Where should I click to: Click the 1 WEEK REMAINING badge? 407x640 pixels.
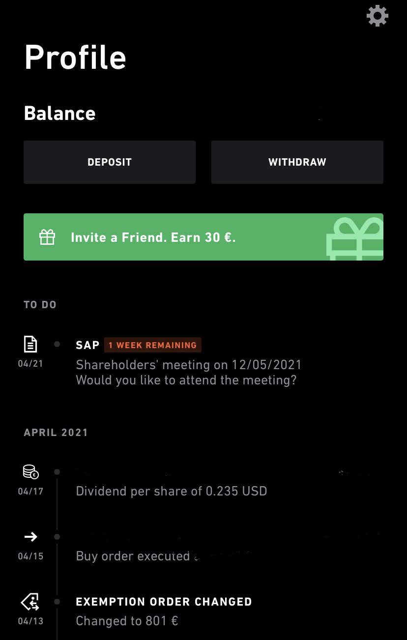point(152,345)
